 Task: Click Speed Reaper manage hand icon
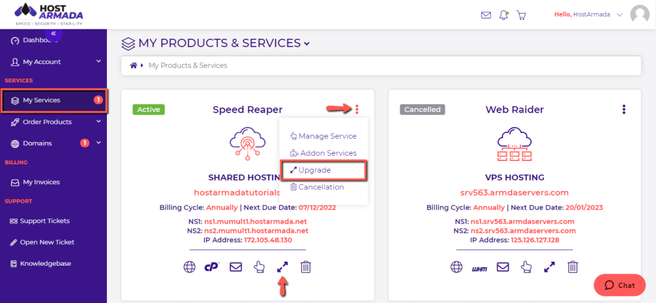pyautogui.click(x=259, y=267)
